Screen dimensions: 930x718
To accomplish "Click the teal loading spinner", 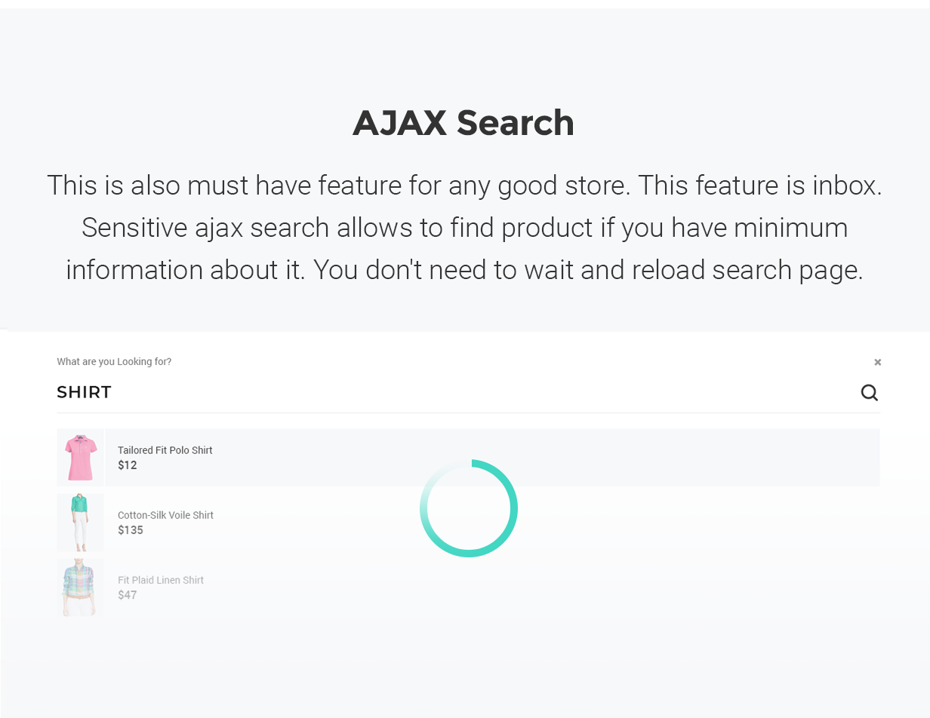I will coord(469,508).
